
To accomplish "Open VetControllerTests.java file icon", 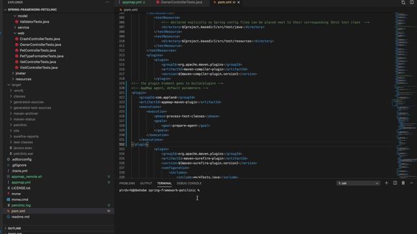I will [17, 62].
